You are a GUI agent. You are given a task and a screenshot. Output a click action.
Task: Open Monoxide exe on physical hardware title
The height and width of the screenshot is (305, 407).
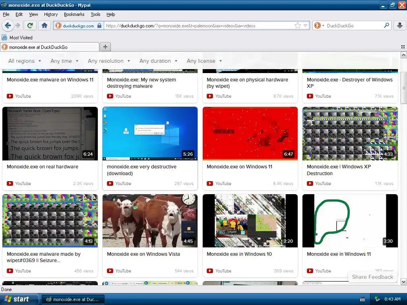(247, 83)
